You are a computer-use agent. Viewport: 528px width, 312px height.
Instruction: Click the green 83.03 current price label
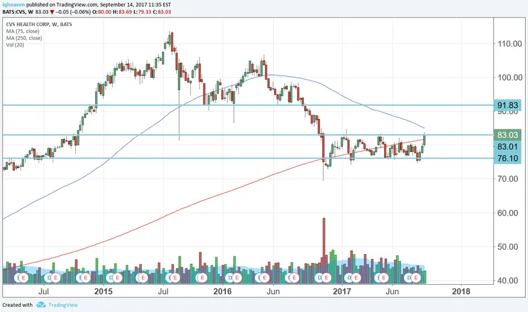pyautogui.click(x=508, y=135)
